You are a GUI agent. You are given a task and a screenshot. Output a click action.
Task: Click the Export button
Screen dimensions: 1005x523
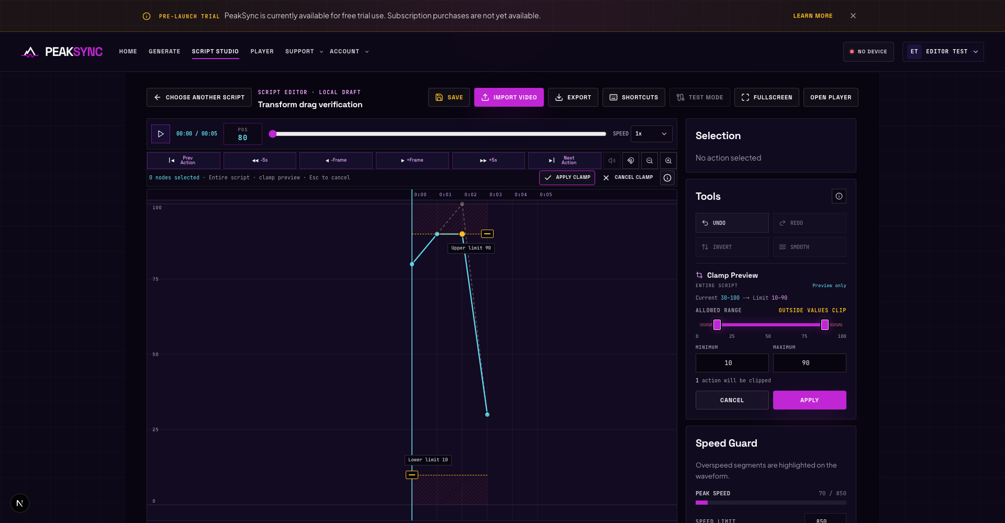click(x=573, y=97)
